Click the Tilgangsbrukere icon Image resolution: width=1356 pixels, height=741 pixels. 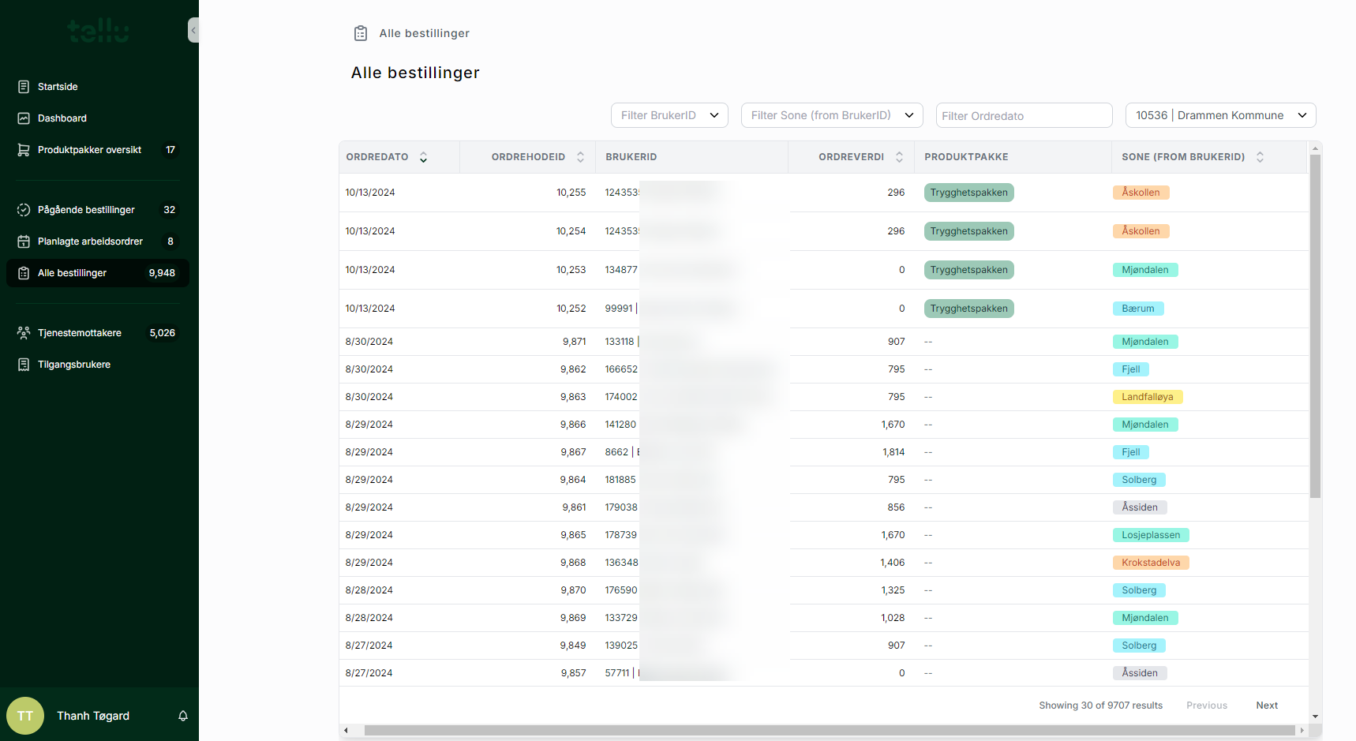coord(24,365)
